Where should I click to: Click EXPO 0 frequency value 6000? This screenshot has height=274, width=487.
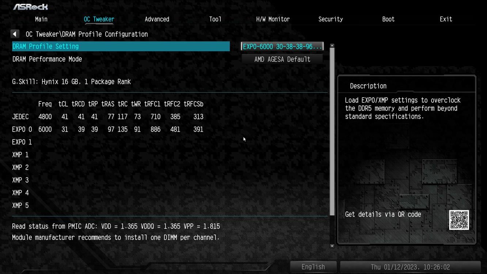click(45, 129)
